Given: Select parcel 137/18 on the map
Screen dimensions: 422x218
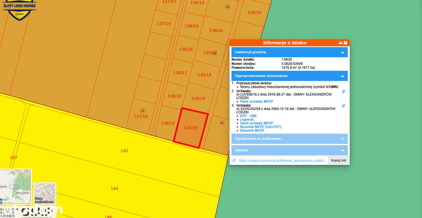Looking at the screenshot, I should coord(140,116).
